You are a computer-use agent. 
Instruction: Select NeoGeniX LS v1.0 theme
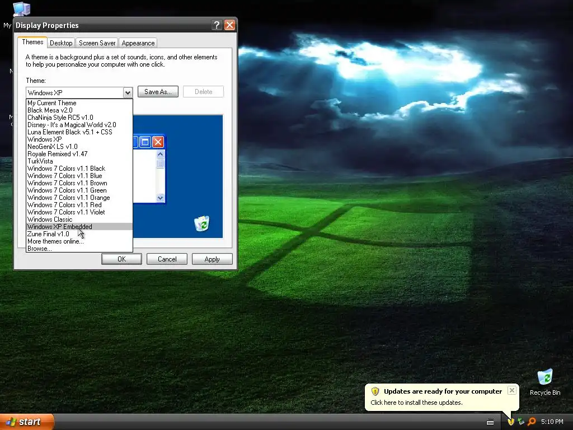point(79,147)
